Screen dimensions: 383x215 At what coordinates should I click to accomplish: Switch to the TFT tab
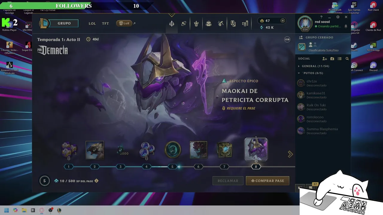coord(105,24)
